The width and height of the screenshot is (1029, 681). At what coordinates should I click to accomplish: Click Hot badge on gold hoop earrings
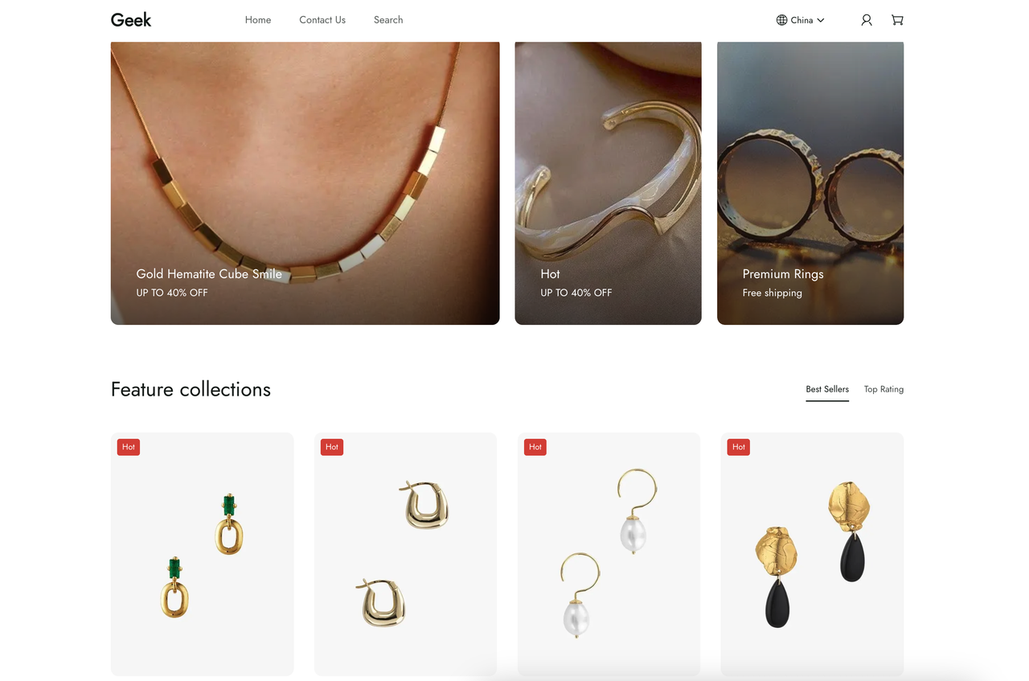[x=332, y=447]
